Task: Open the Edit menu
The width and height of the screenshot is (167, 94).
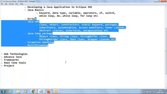Action: [6, 4]
